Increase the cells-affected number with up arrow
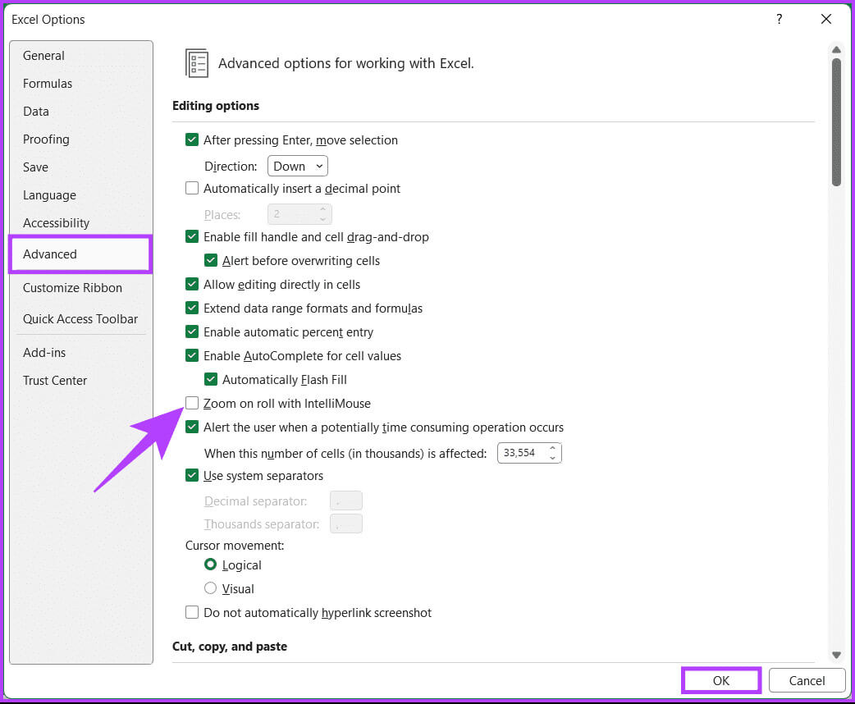 tap(552, 448)
